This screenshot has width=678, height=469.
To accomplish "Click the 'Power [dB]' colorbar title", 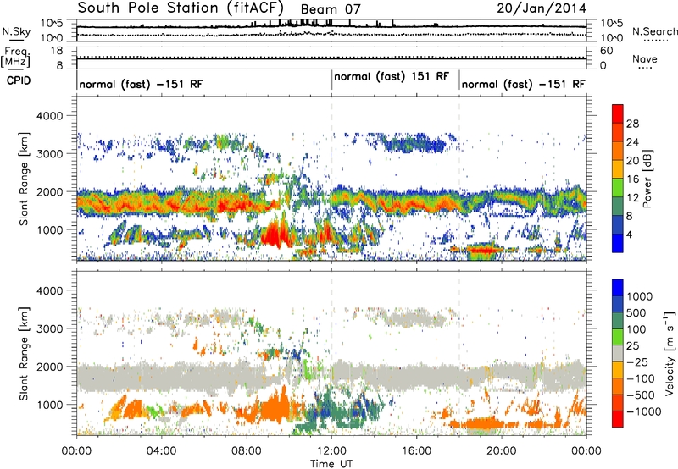I will (x=647, y=179).
